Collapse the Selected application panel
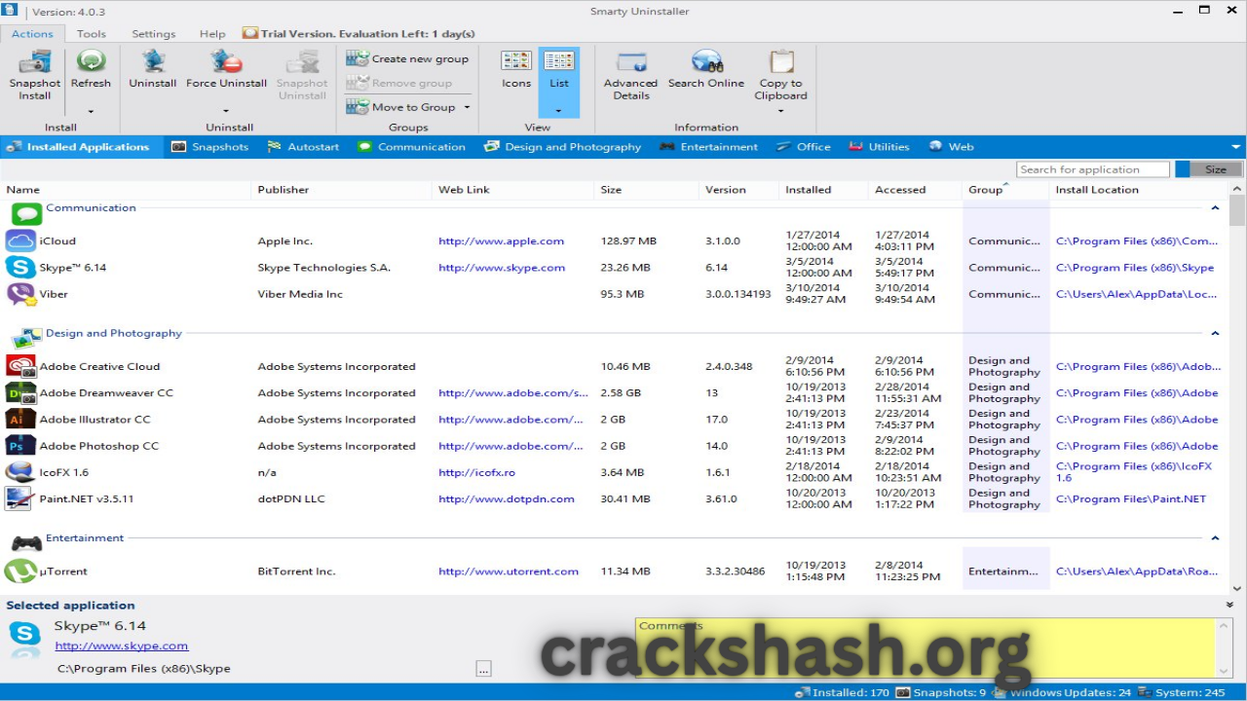Image resolution: width=1247 pixels, height=701 pixels. coord(1229,605)
